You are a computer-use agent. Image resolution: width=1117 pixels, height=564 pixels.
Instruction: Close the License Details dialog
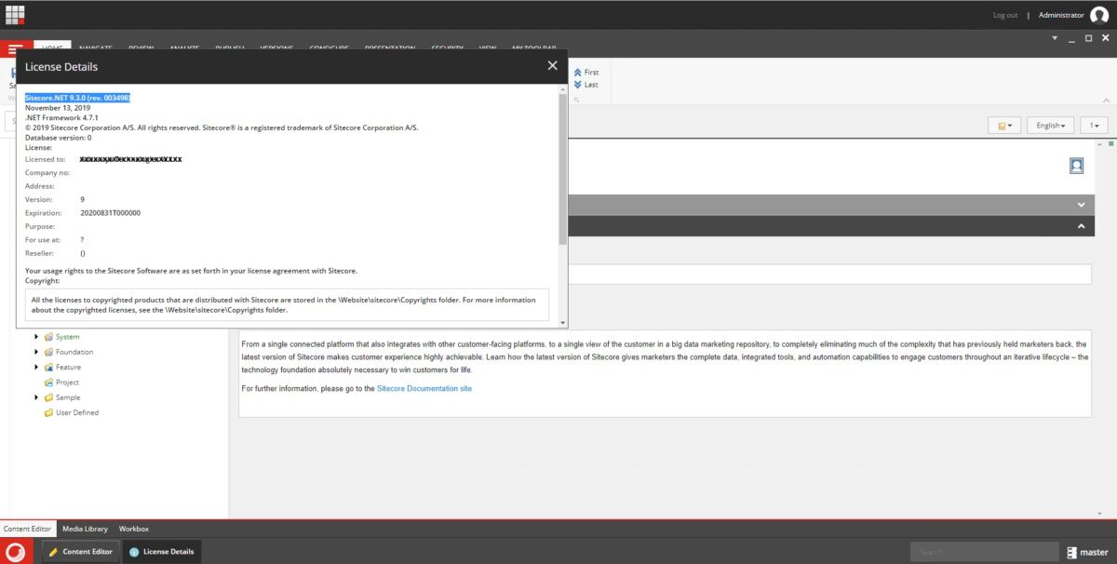pyautogui.click(x=552, y=65)
